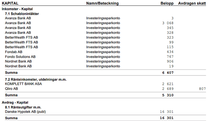Click the KAPITAL column header
The width and height of the screenshot is (208, 121).
pos(10,3)
